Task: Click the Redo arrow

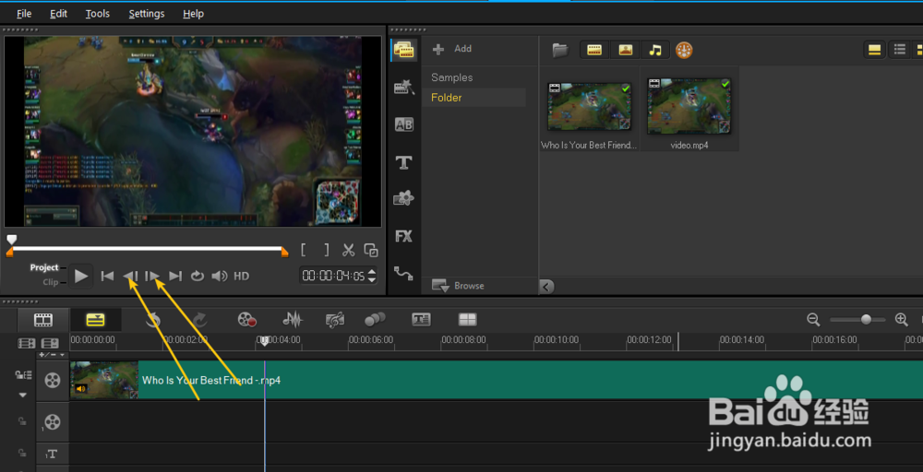Action: (199, 320)
